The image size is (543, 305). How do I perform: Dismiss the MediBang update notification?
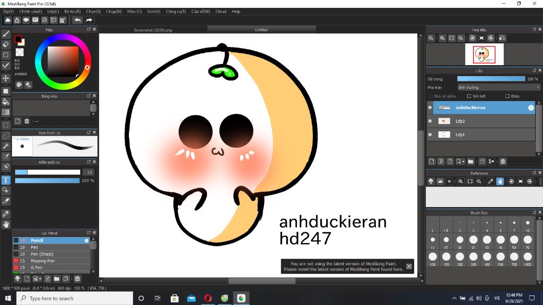409,266
